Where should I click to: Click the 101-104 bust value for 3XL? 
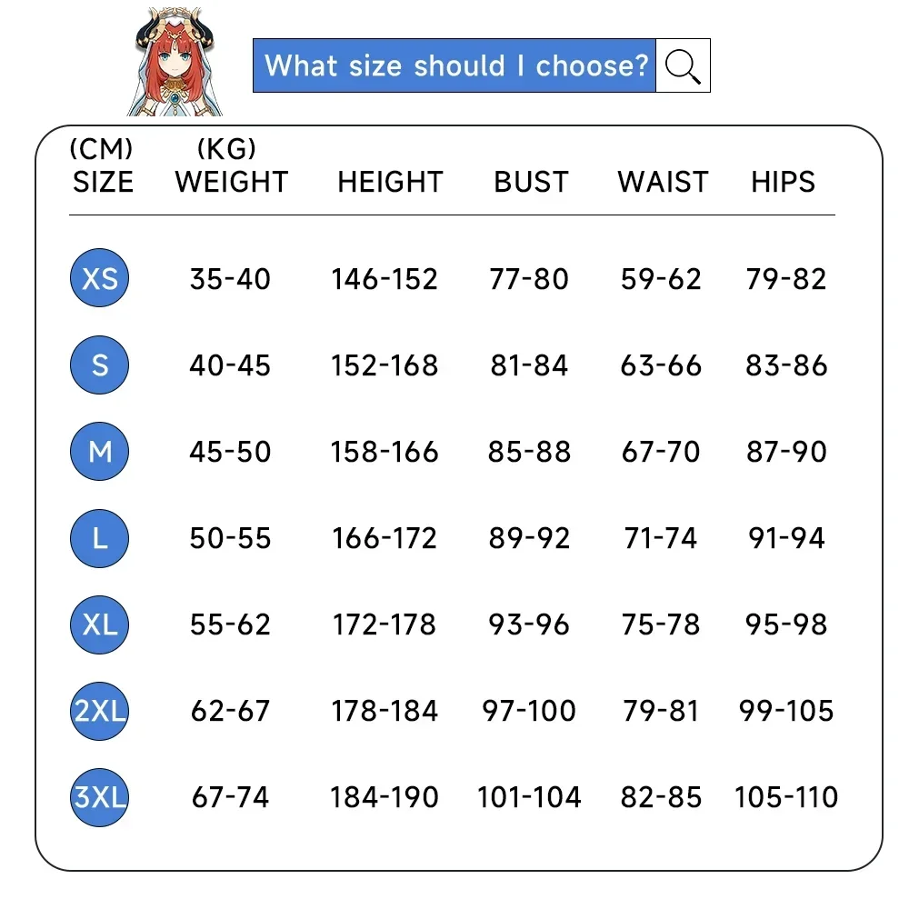pyautogui.click(x=529, y=798)
